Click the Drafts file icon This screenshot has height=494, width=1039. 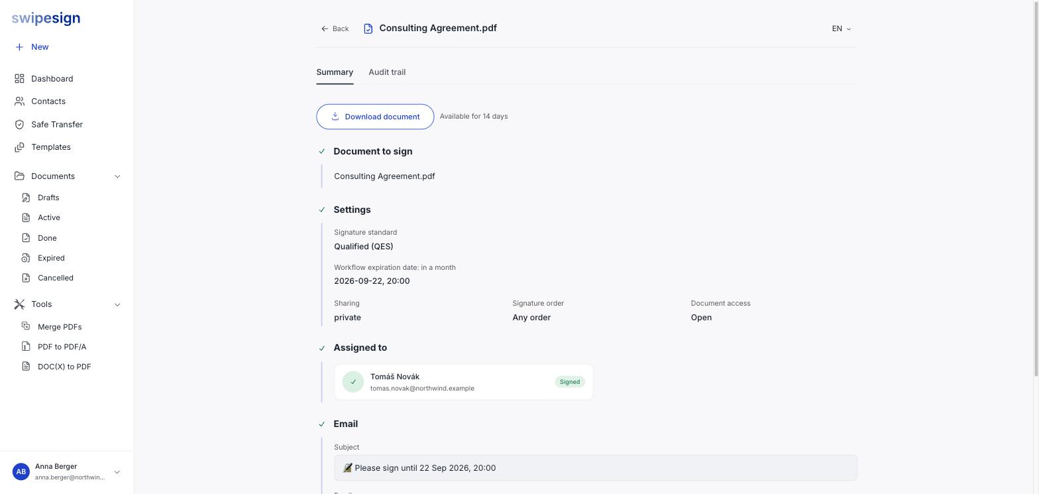[26, 198]
